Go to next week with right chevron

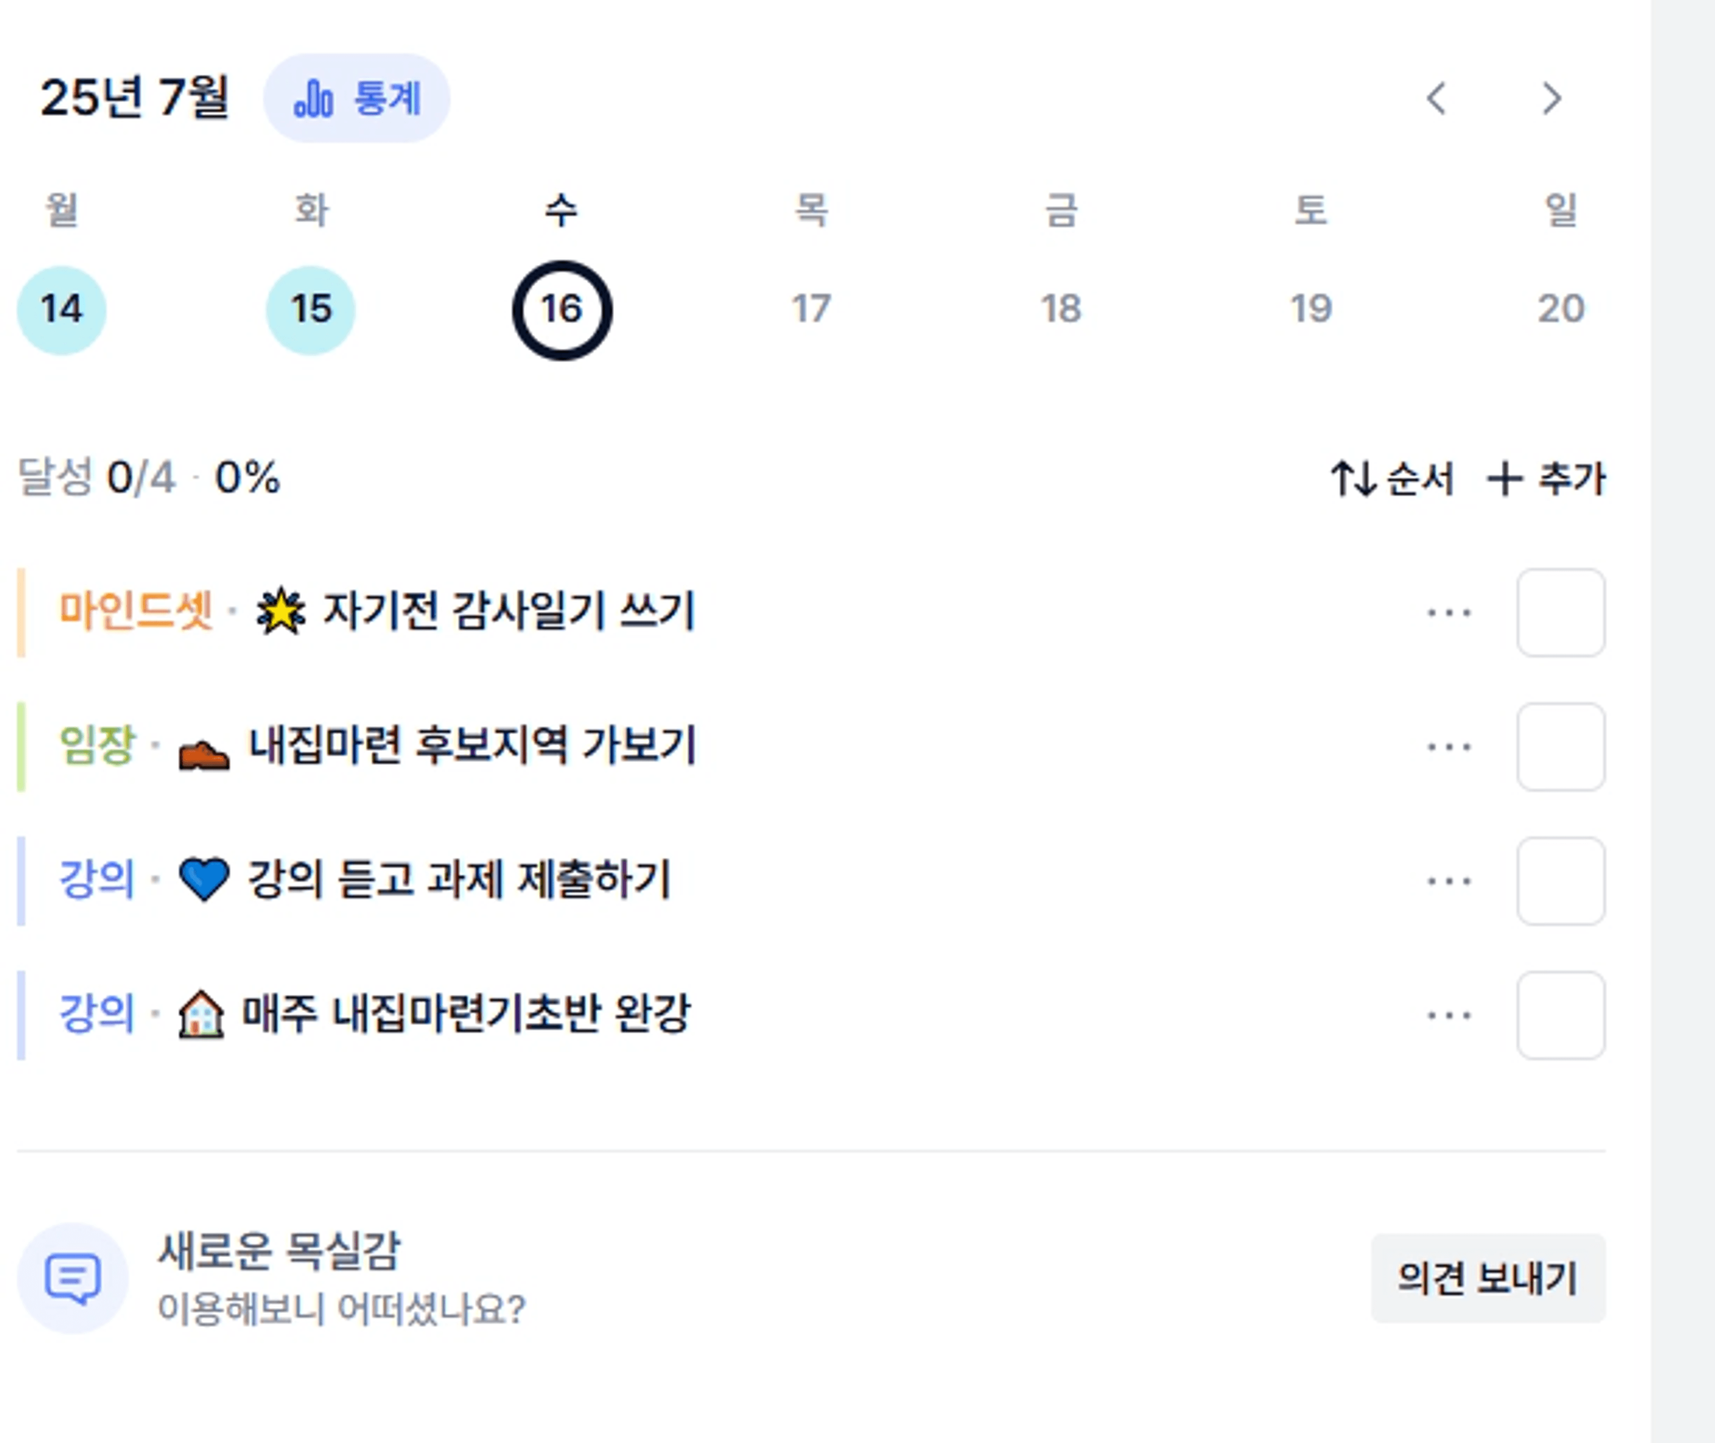(1552, 98)
